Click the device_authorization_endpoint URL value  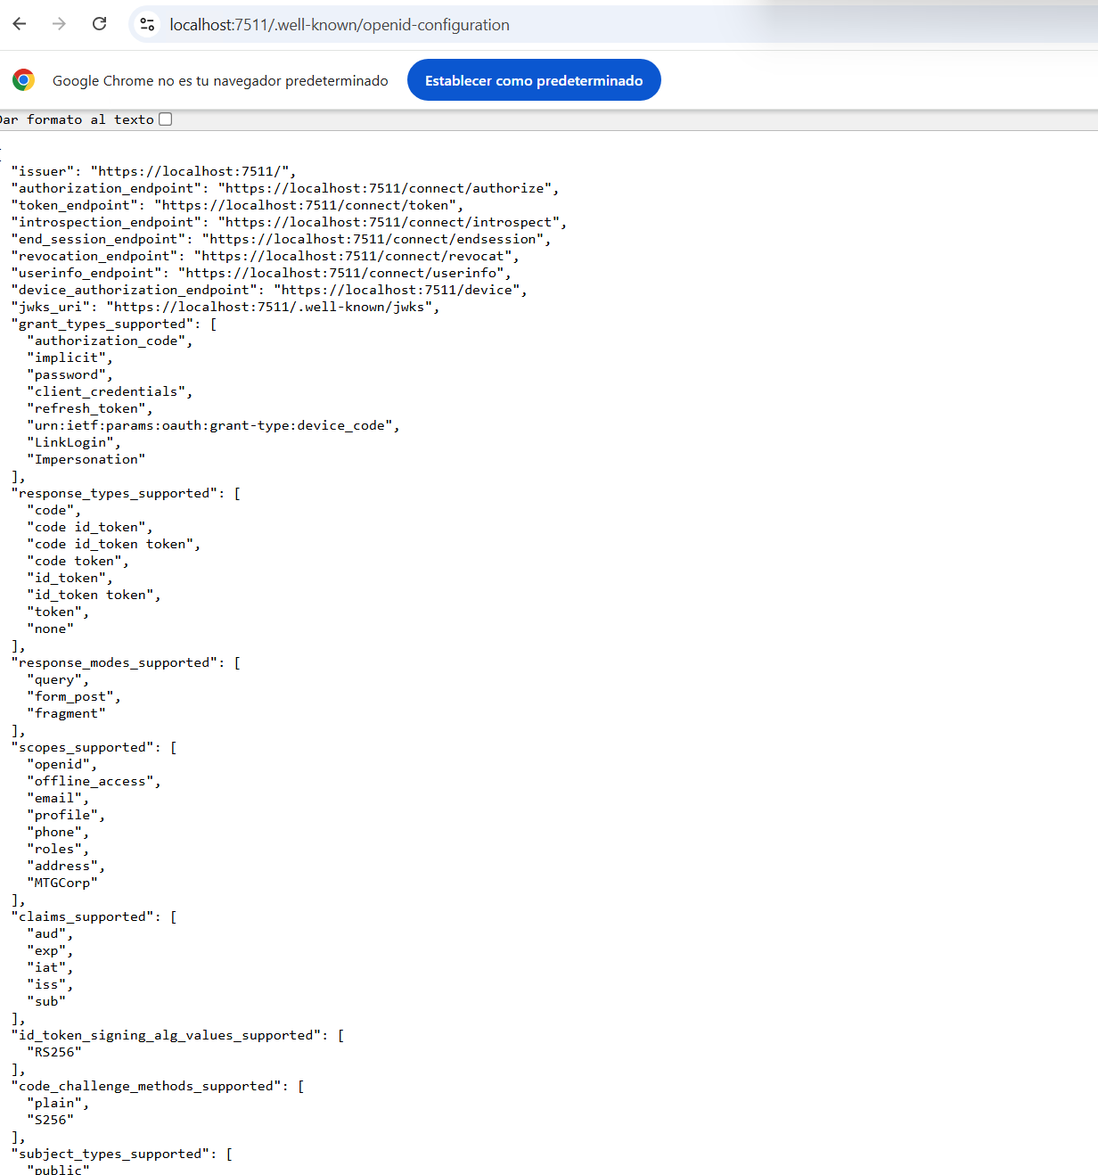point(399,290)
